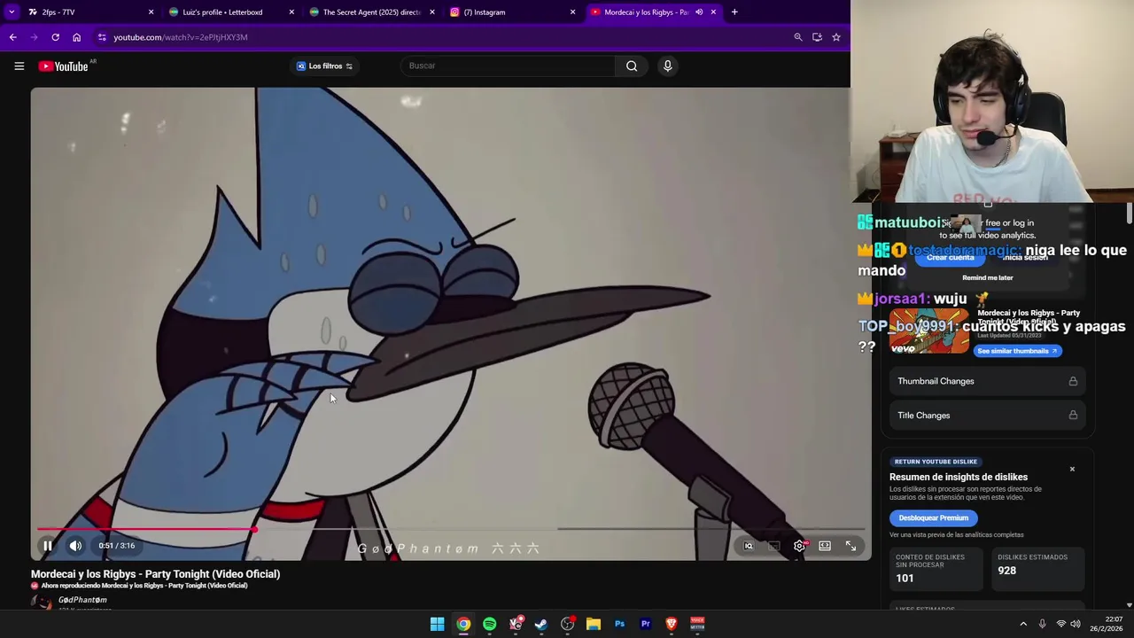Click the Crear cuenta button
The image size is (1134, 638).
[x=950, y=258]
